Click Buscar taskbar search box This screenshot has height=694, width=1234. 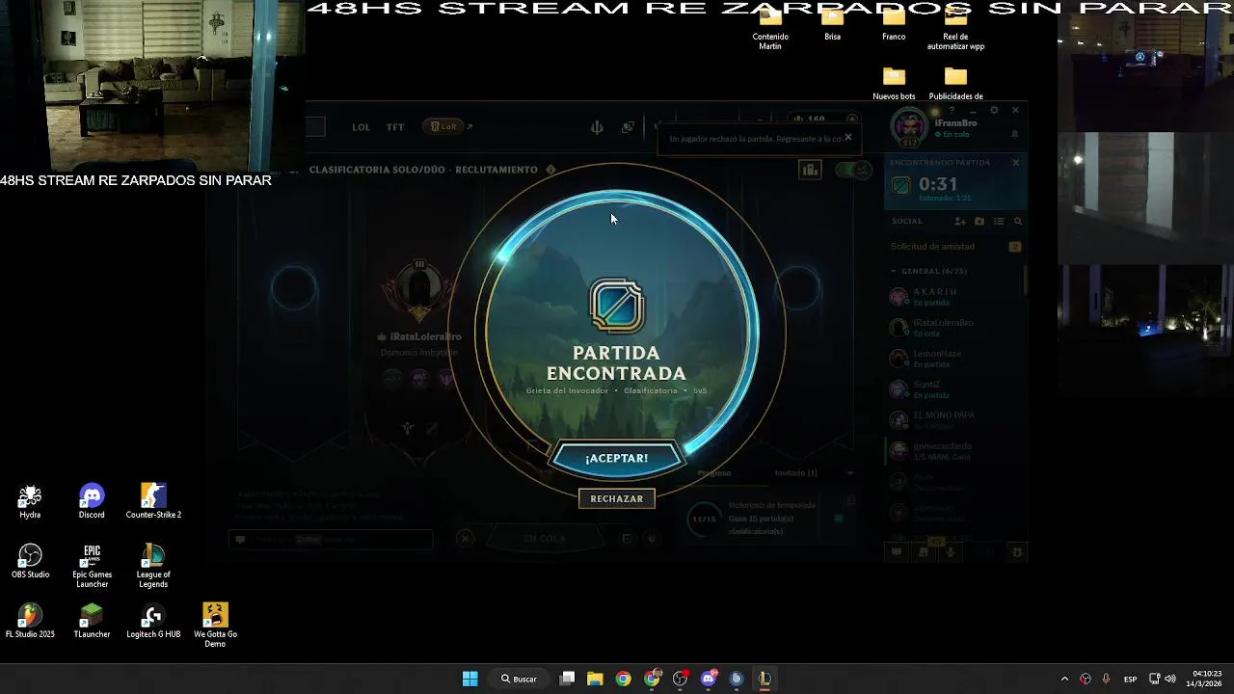[519, 679]
